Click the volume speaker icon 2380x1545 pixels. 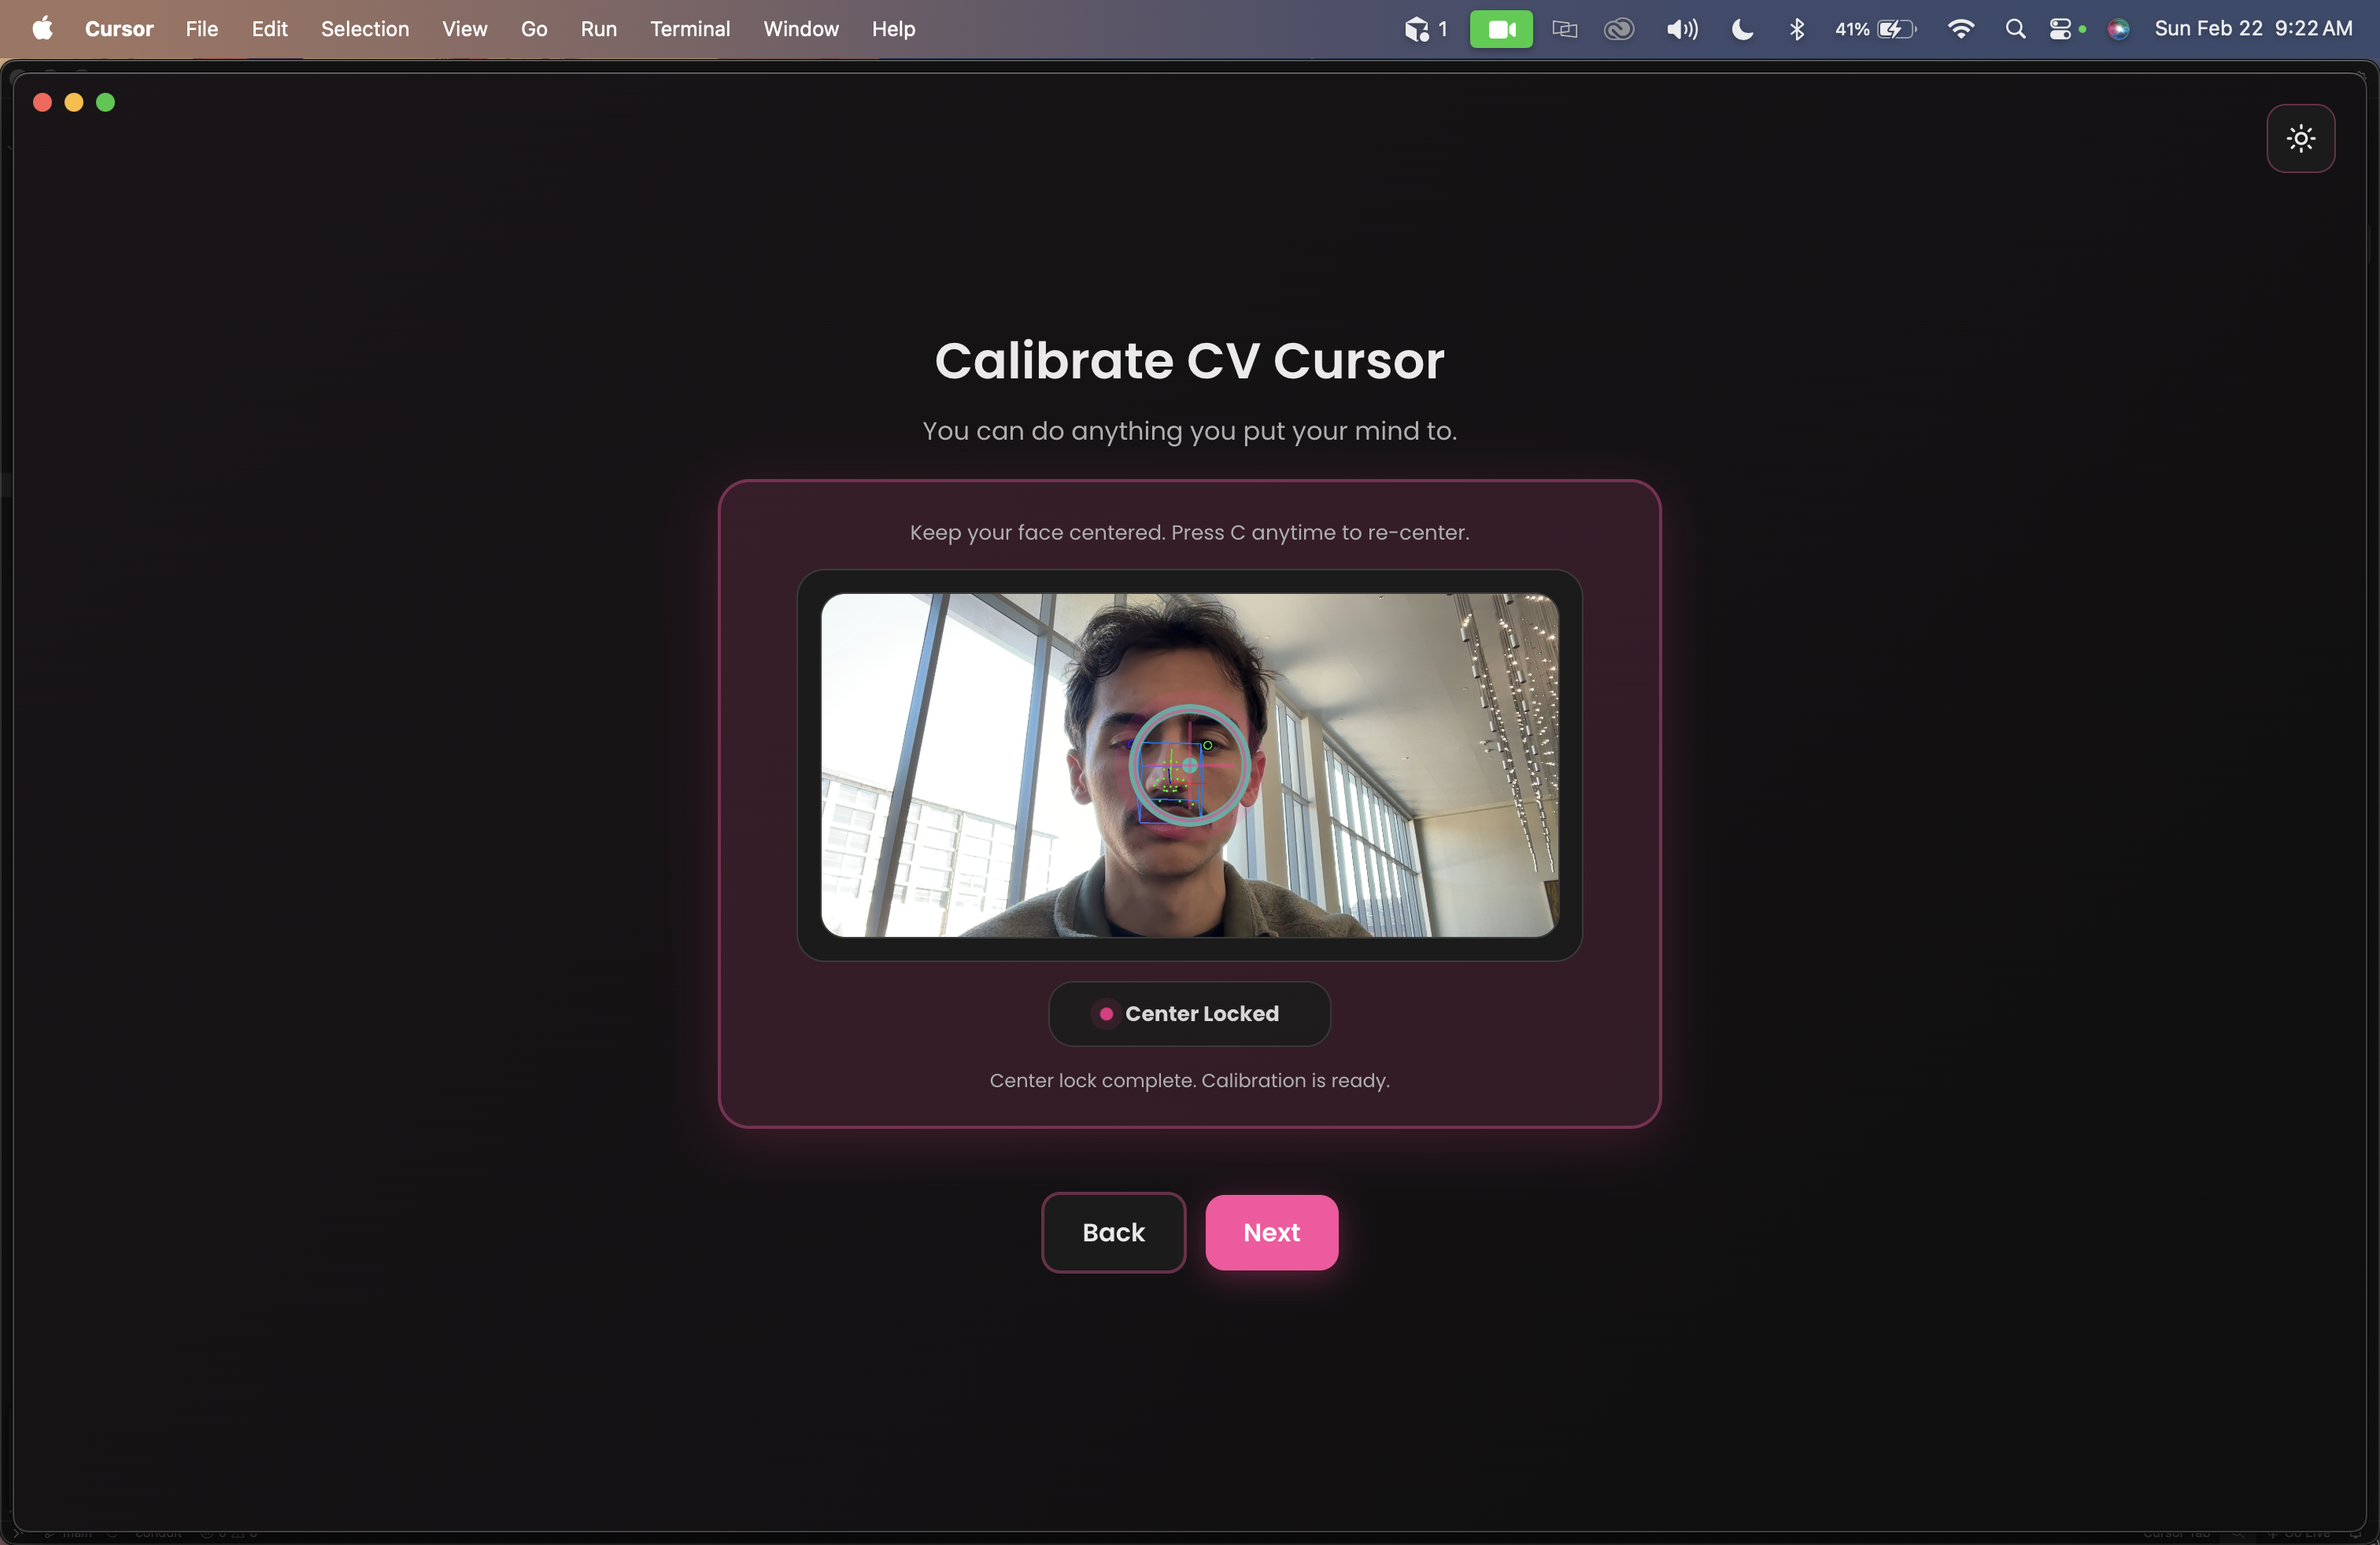1681,29
